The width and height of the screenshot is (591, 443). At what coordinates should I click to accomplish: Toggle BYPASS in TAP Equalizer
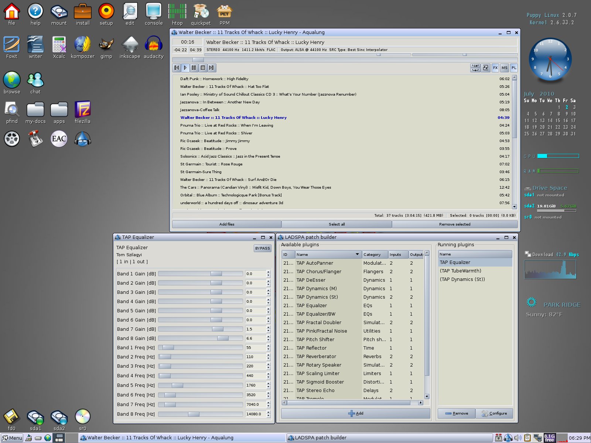262,248
